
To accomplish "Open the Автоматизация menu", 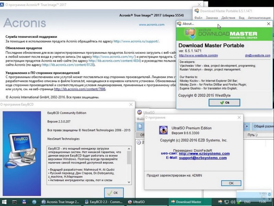I will 259,18.
